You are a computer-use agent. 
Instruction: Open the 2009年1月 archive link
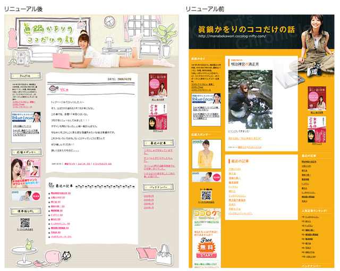point(149,207)
